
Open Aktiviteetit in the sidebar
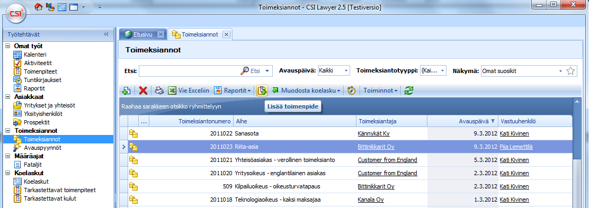click(38, 62)
